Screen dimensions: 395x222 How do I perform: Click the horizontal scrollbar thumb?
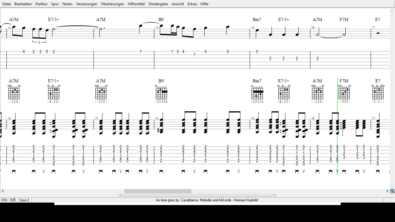158,191
